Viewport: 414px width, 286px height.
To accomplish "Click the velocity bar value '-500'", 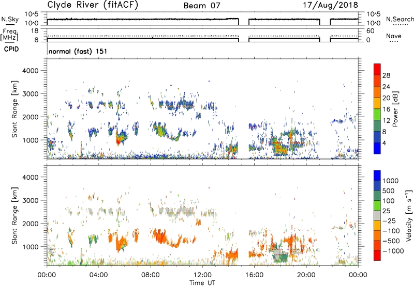I will tap(391, 241).
